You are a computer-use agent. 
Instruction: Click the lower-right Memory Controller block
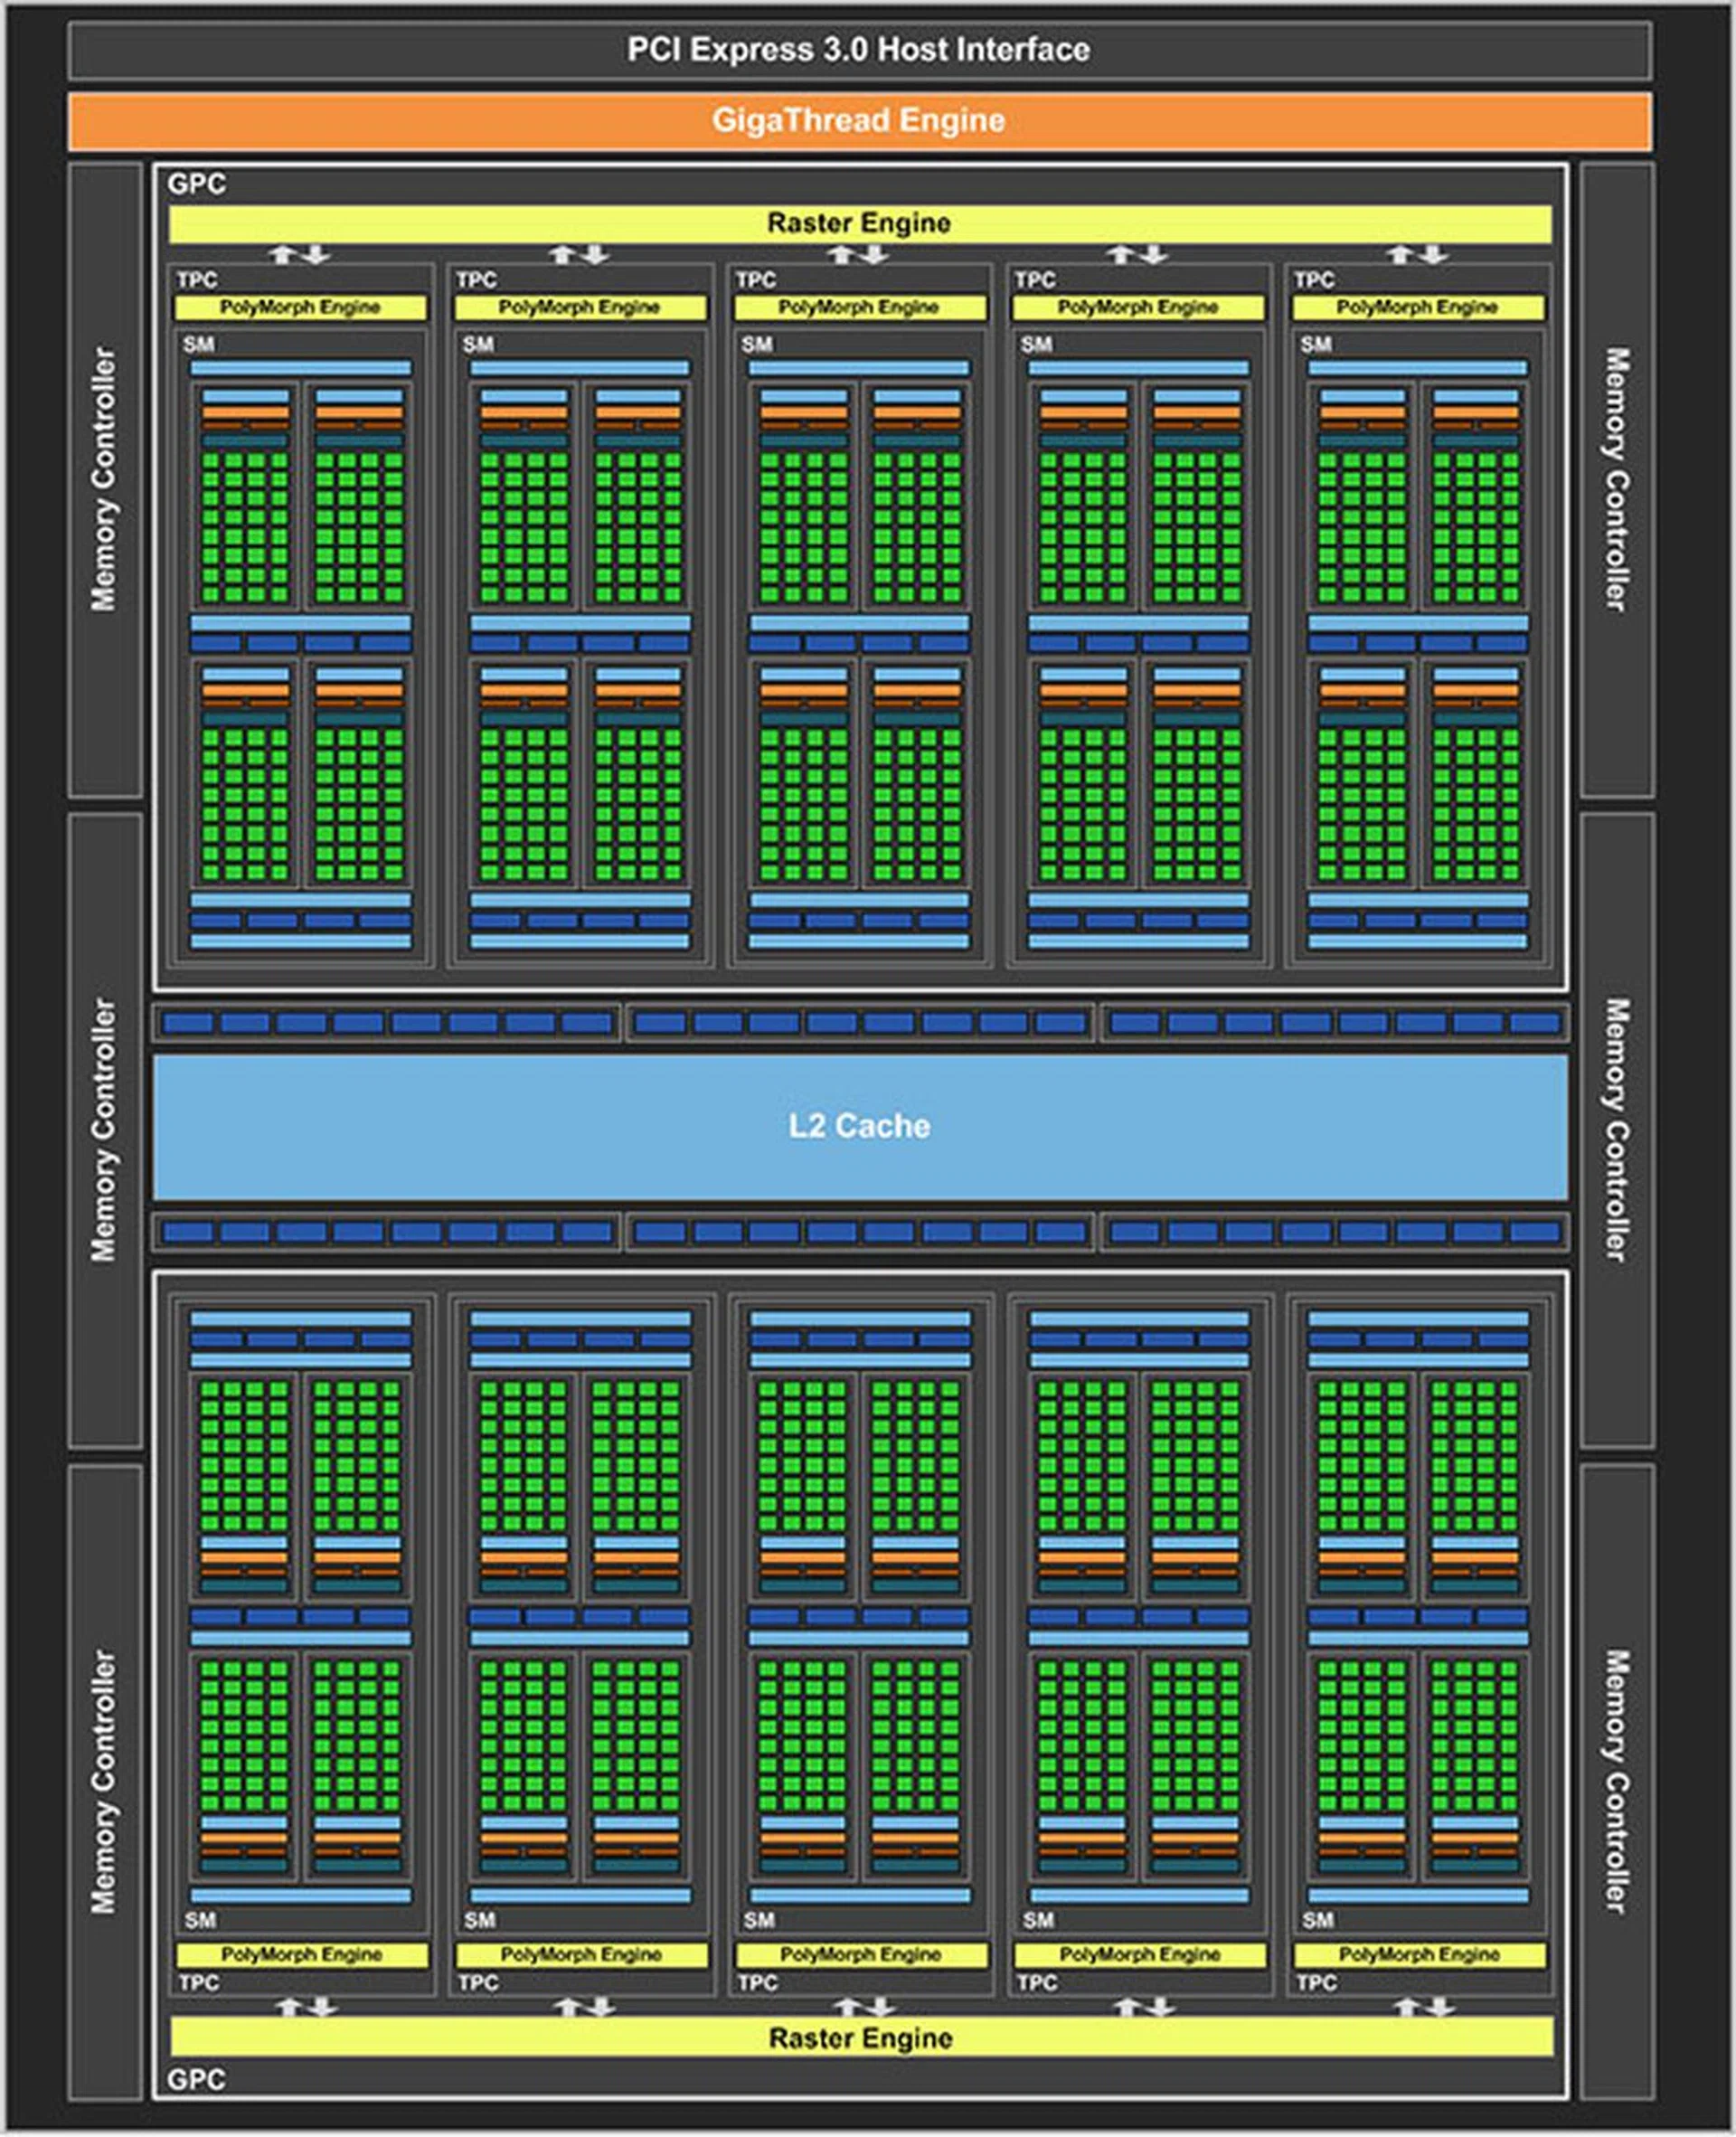tap(1616, 1781)
